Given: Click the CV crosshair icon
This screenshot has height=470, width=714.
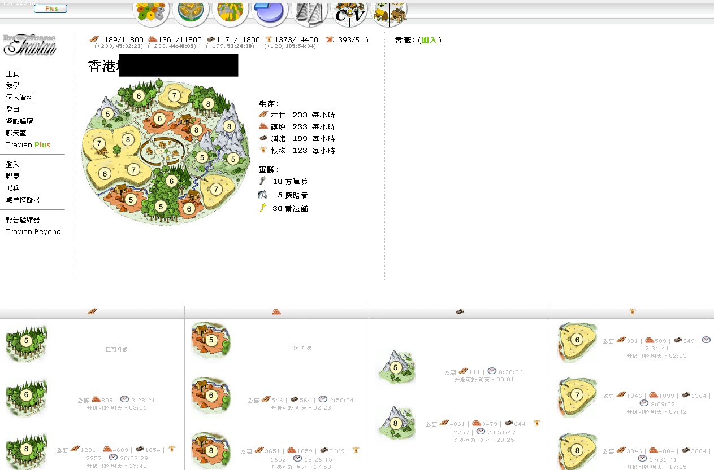Looking at the screenshot, I should [x=349, y=12].
